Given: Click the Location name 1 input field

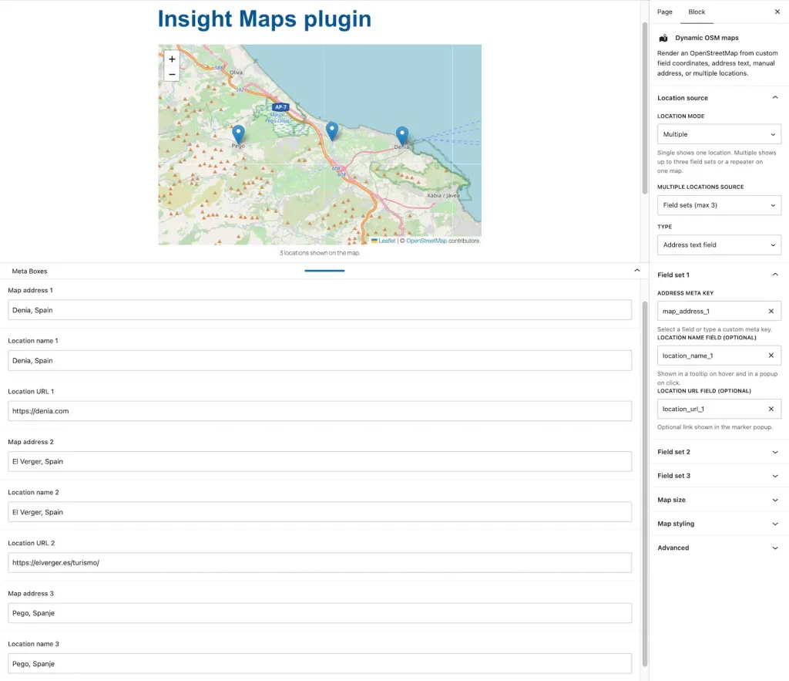Looking at the screenshot, I should pyautogui.click(x=320, y=361).
